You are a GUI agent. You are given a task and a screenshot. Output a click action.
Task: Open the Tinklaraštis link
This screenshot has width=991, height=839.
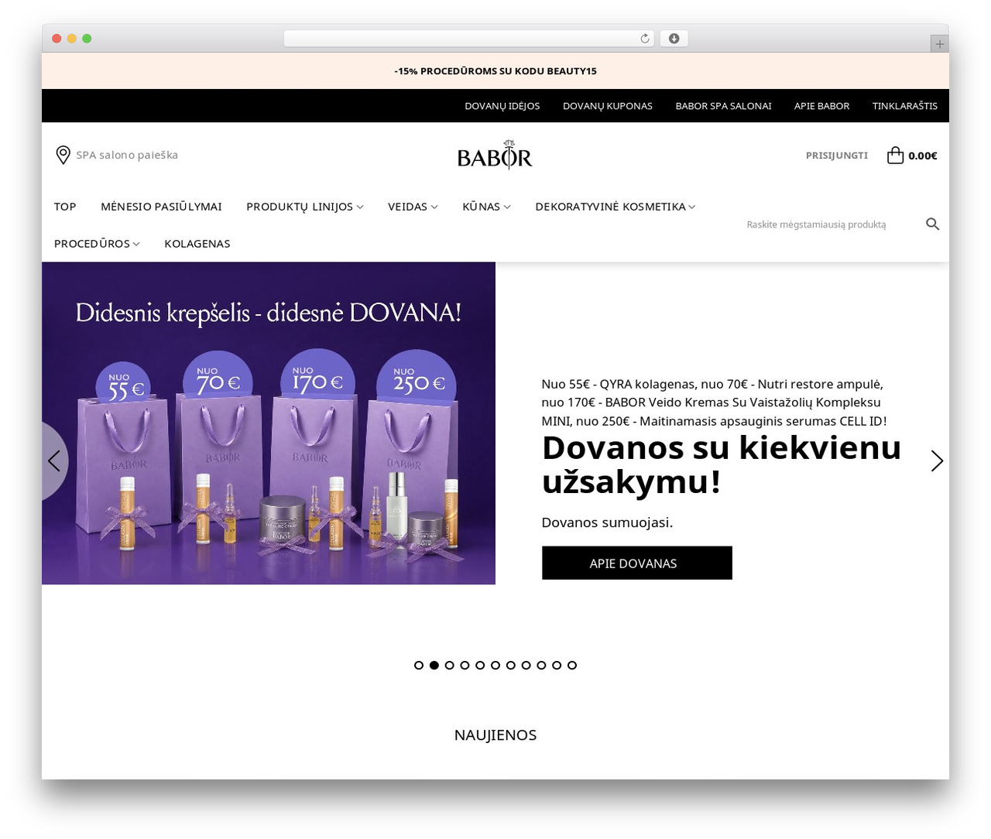pos(905,106)
